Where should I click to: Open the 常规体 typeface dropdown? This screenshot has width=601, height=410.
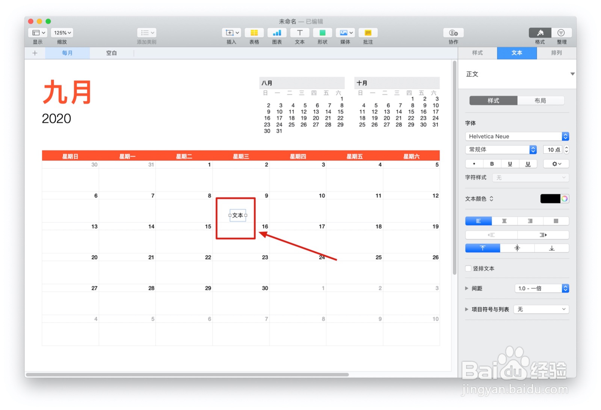point(501,150)
